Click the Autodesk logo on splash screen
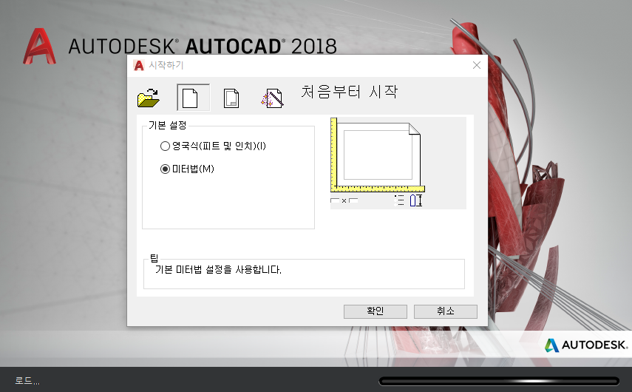Viewport: 632px width, 392px height. [586, 345]
